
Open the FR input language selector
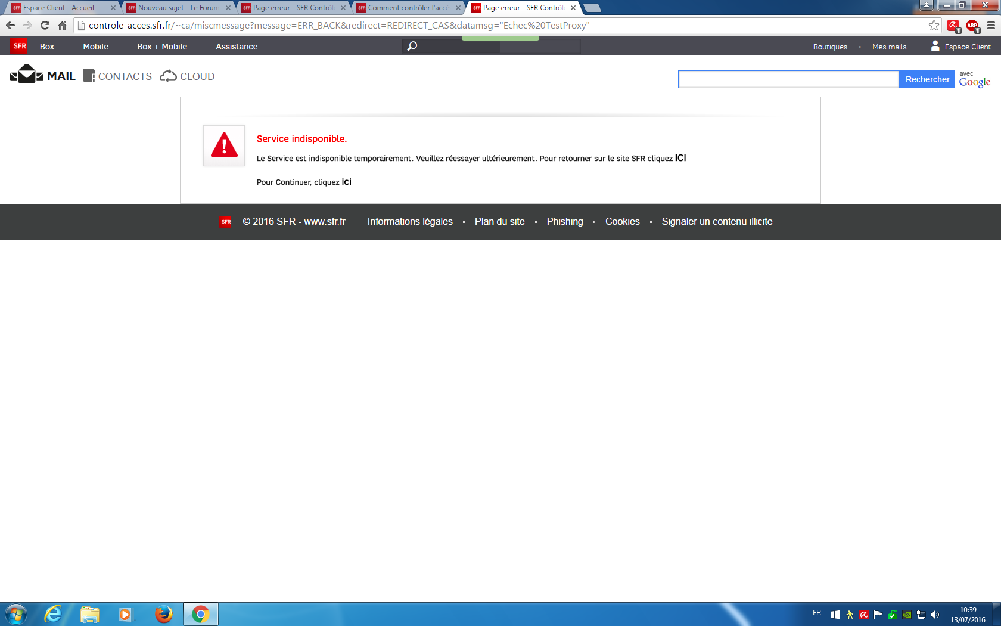pos(817,613)
